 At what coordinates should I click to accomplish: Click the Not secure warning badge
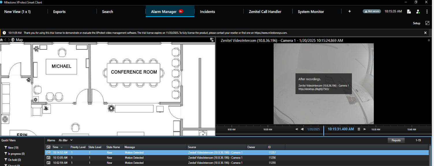coord(372,12)
